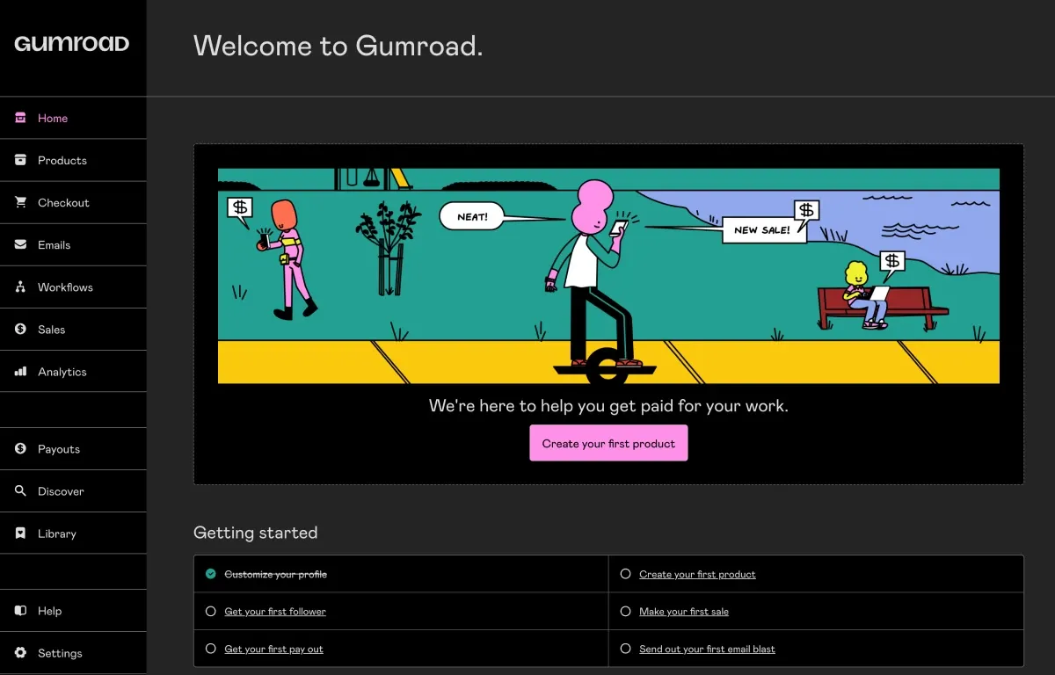This screenshot has height=675, width=1055.
Task: Check off 'Get your first follower'
Action: (211, 611)
